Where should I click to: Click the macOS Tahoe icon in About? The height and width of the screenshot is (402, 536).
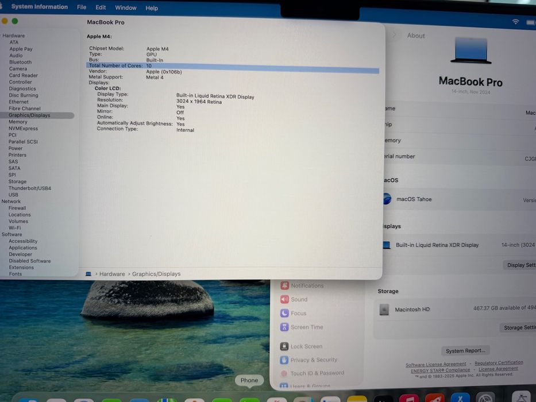click(387, 199)
